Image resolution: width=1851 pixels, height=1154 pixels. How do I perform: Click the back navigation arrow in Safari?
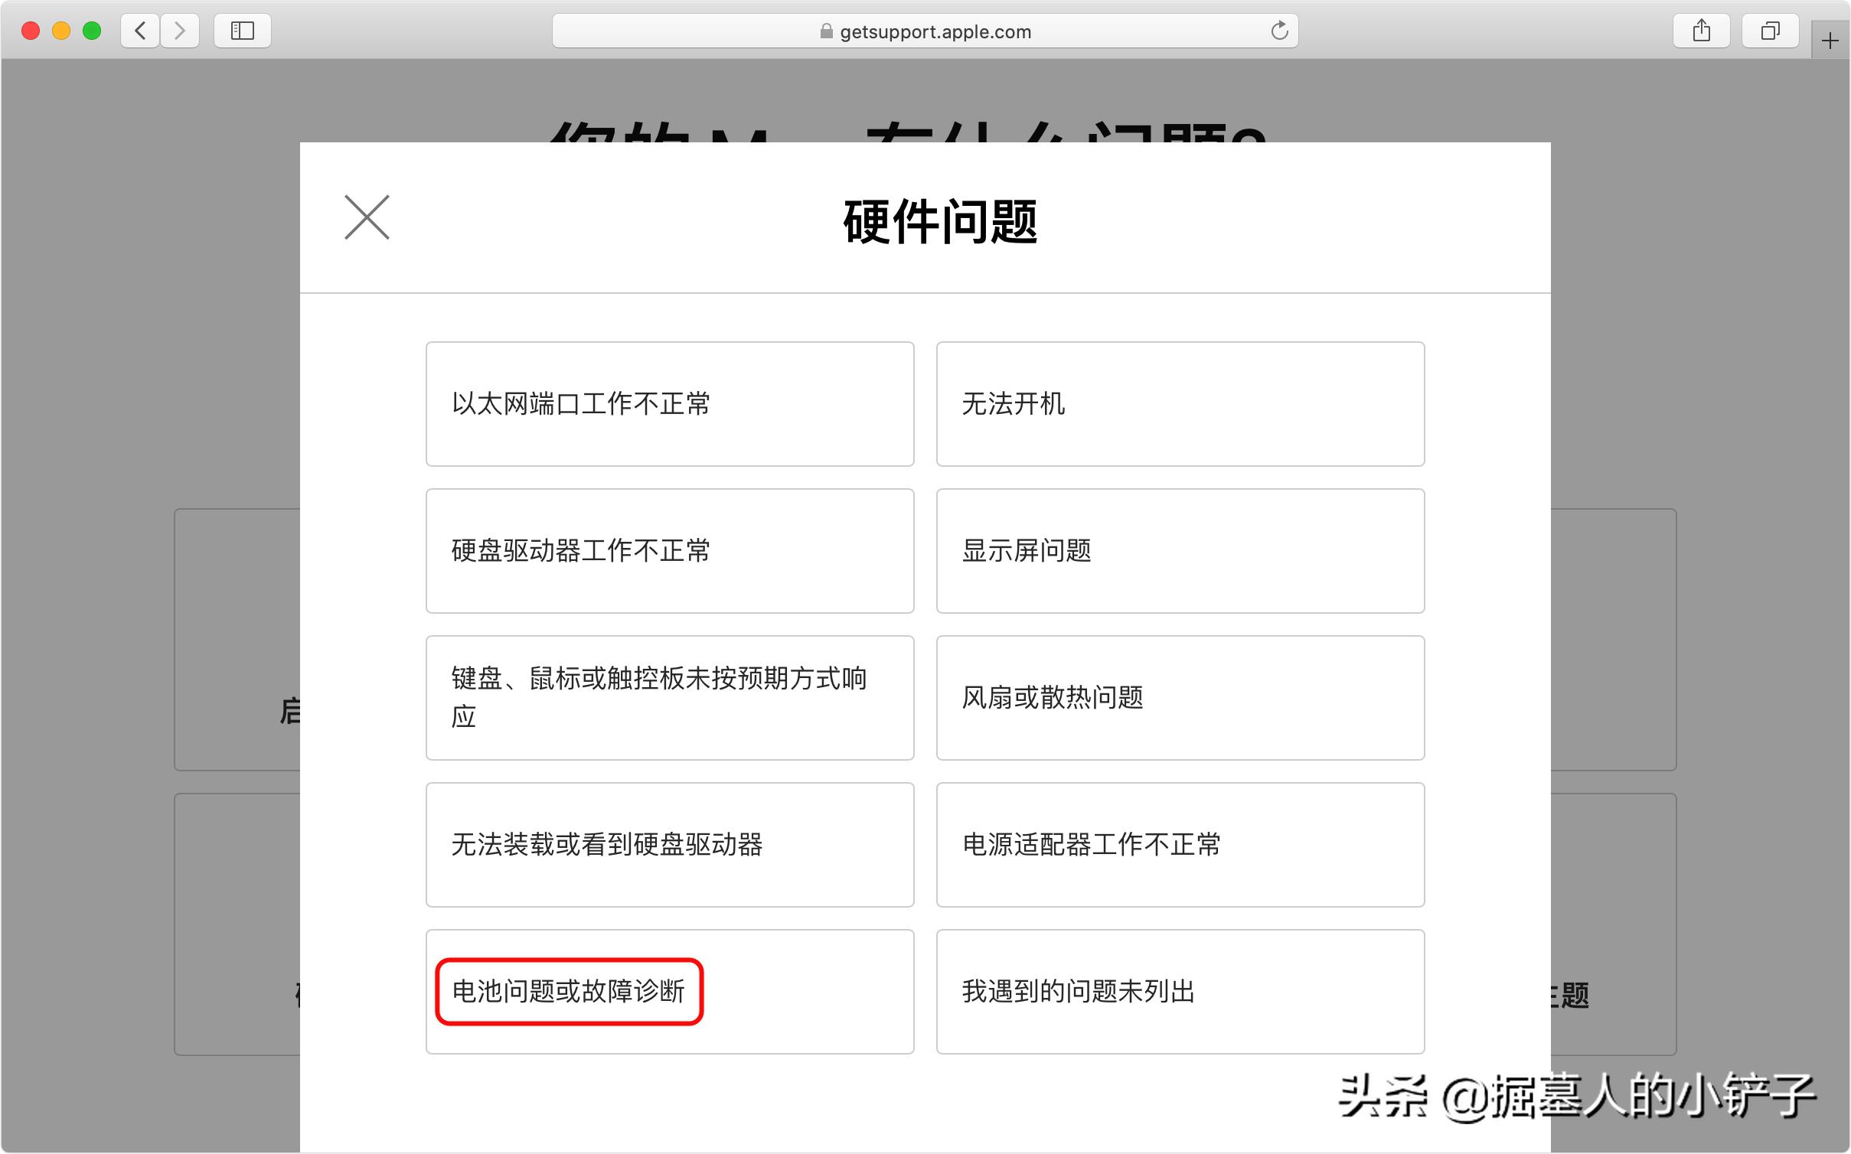tap(139, 31)
